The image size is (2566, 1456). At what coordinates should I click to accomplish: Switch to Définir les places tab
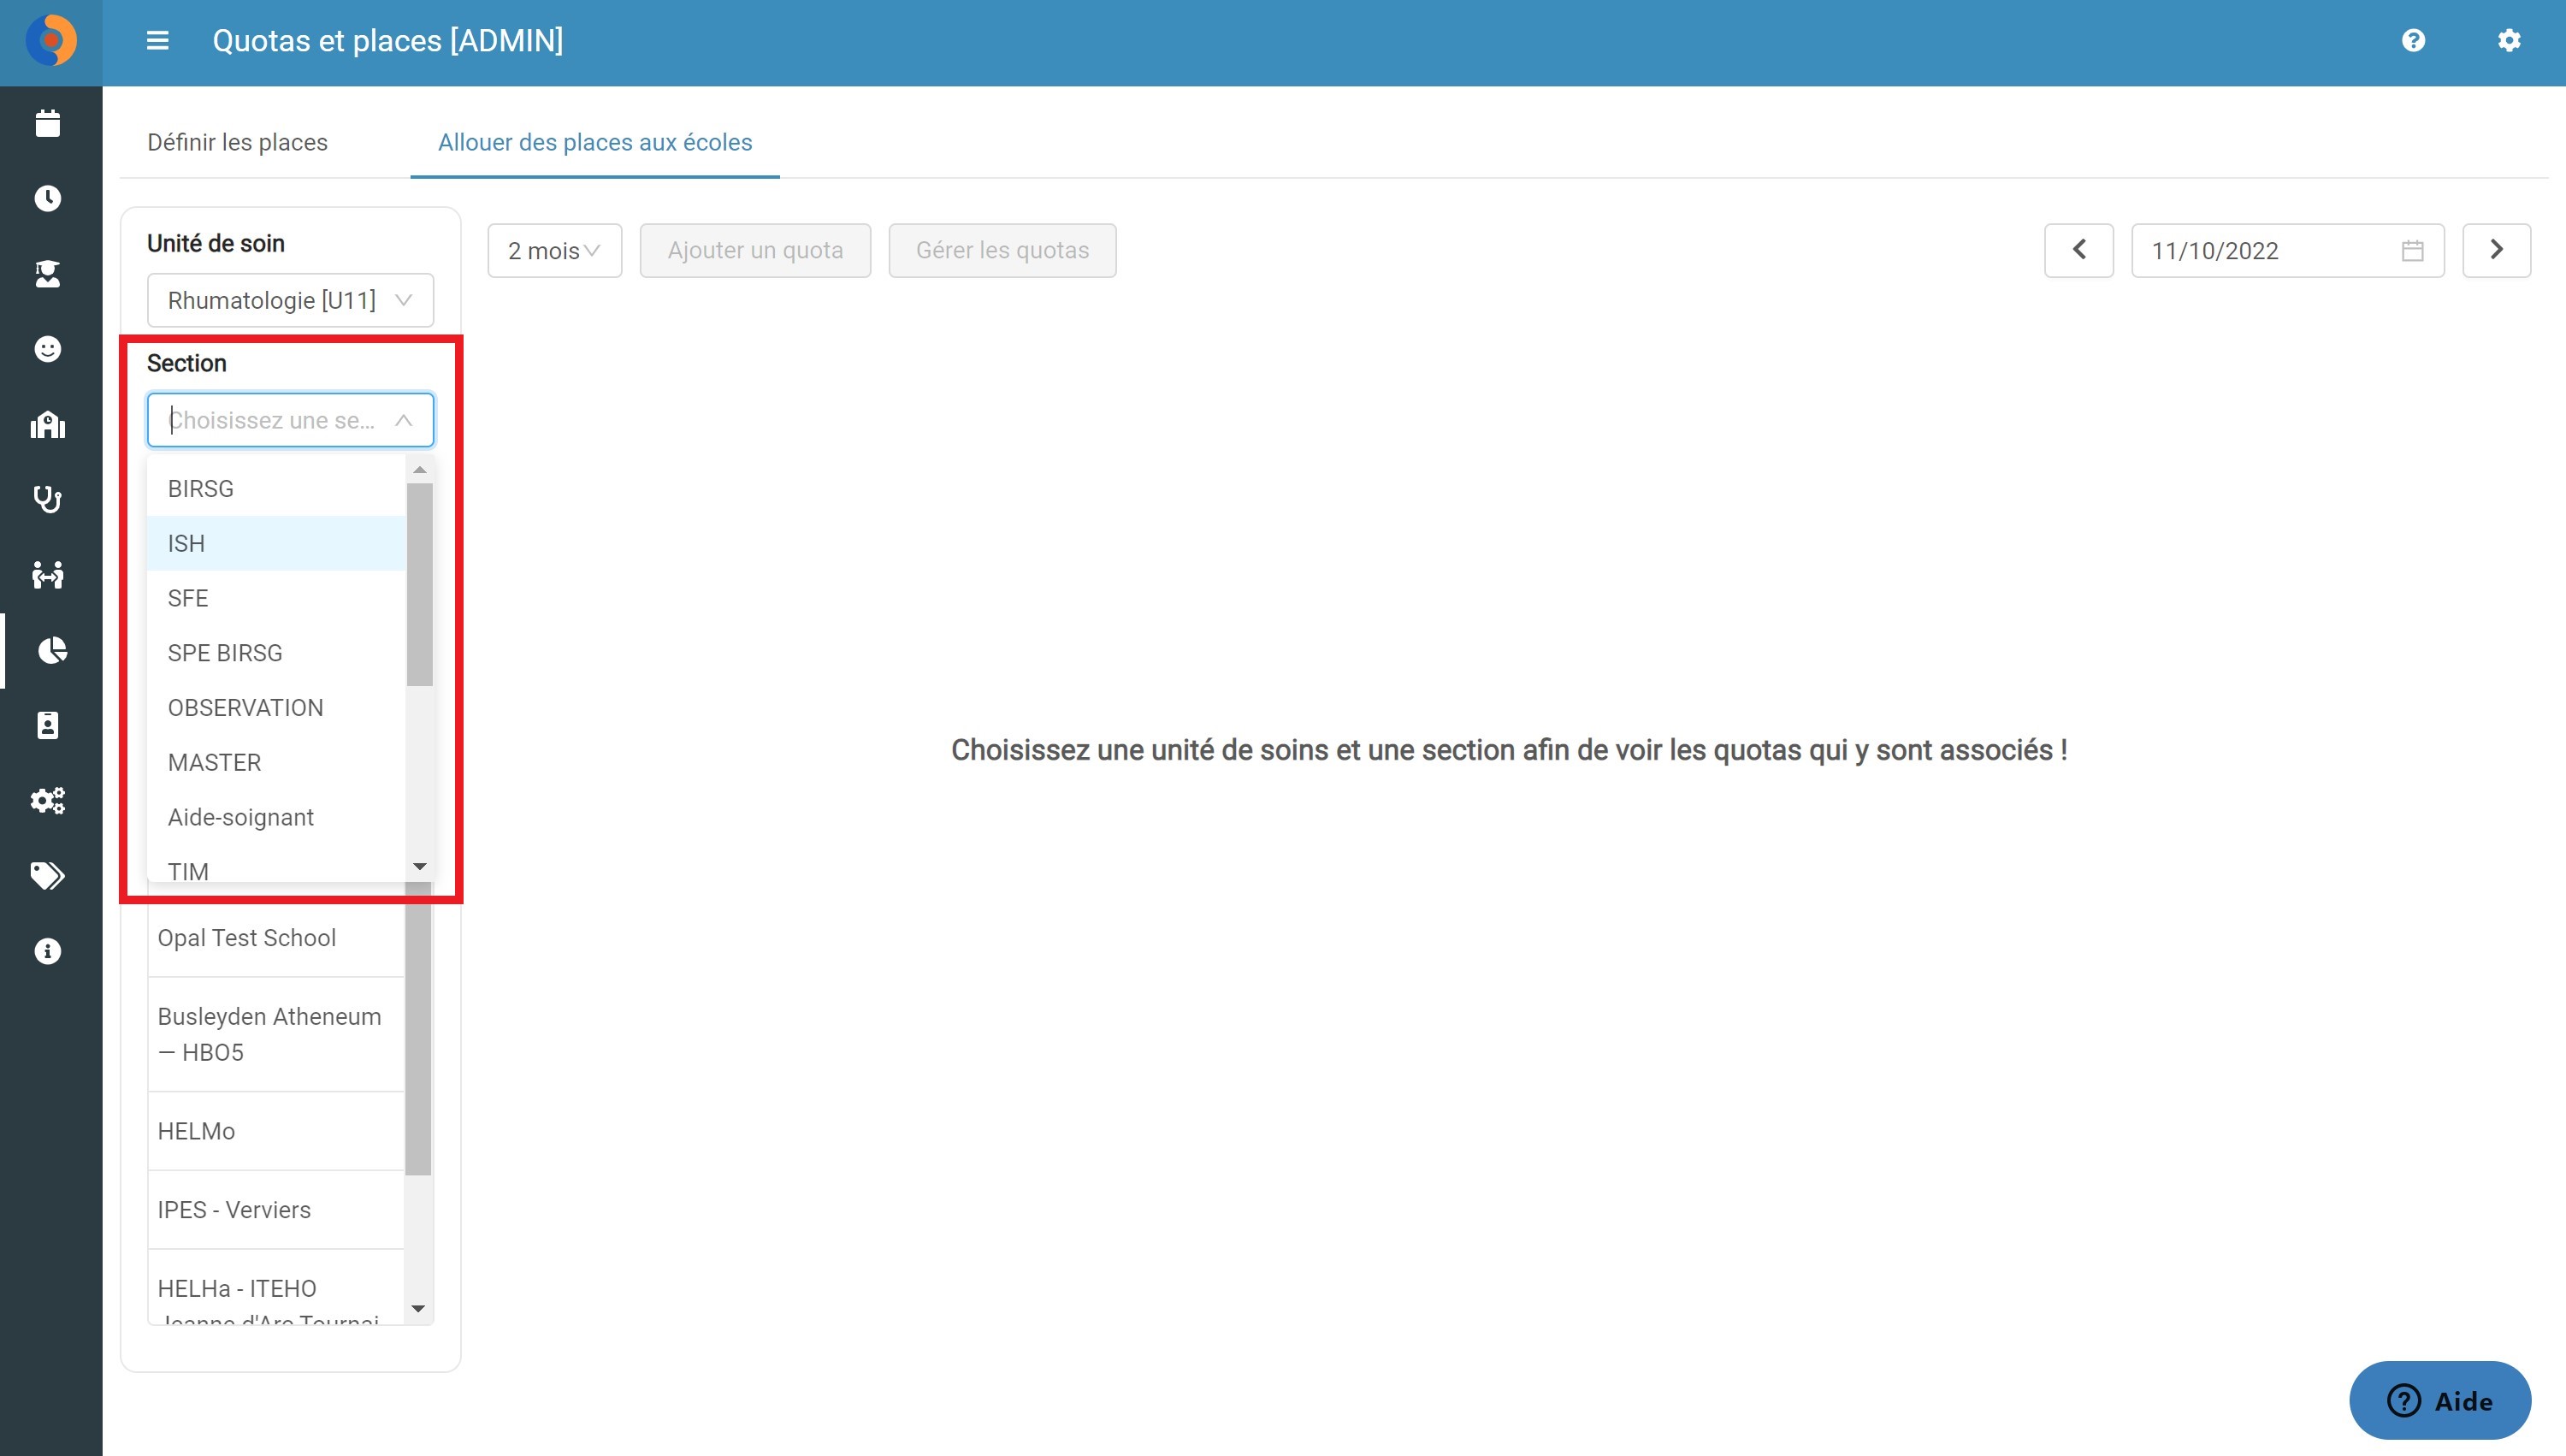click(237, 143)
